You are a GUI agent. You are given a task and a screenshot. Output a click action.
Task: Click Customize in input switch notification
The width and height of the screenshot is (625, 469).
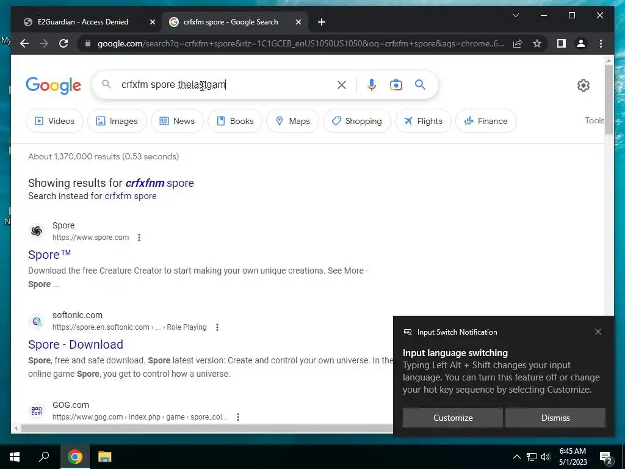tap(453, 418)
